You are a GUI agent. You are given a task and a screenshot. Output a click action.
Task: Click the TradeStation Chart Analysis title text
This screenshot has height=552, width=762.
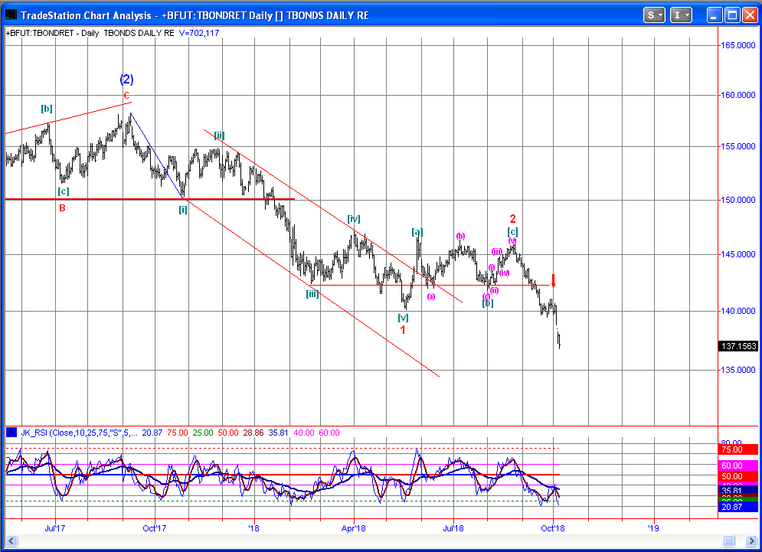pyautogui.click(x=195, y=15)
